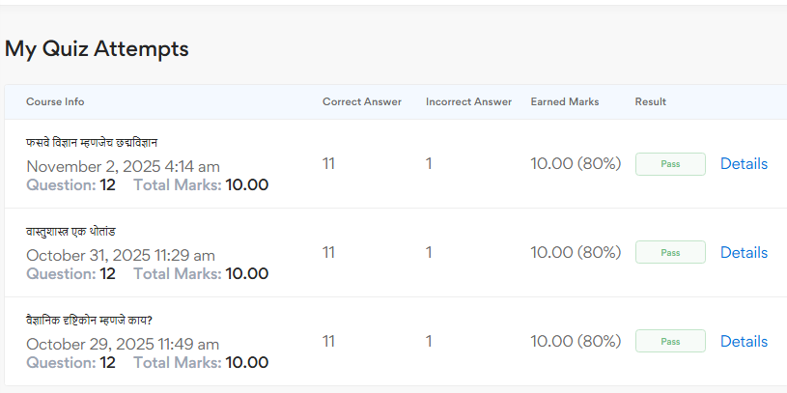
Task: Click the November 2, 2025 4:14 am date
Action: click(123, 167)
